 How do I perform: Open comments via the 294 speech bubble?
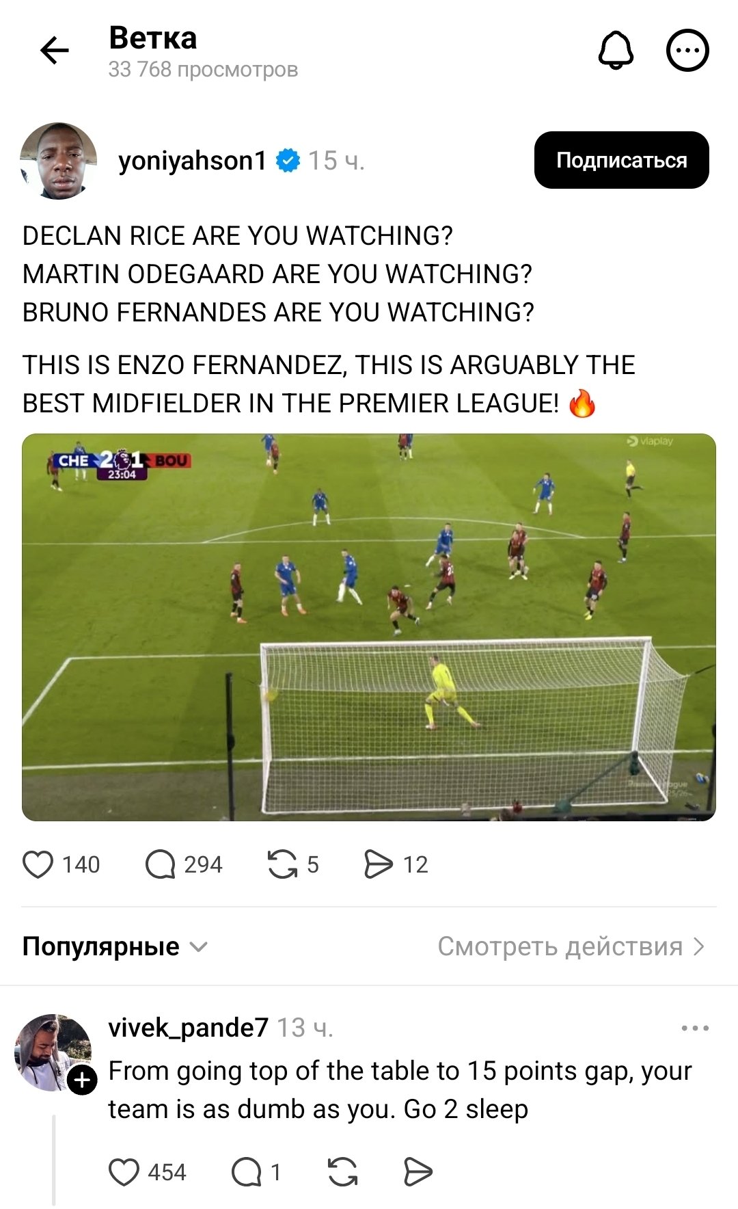[x=161, y=864]
